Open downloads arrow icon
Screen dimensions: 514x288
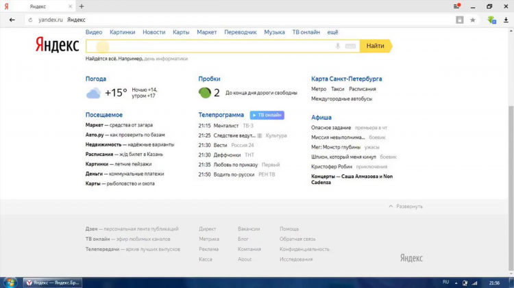506,20
